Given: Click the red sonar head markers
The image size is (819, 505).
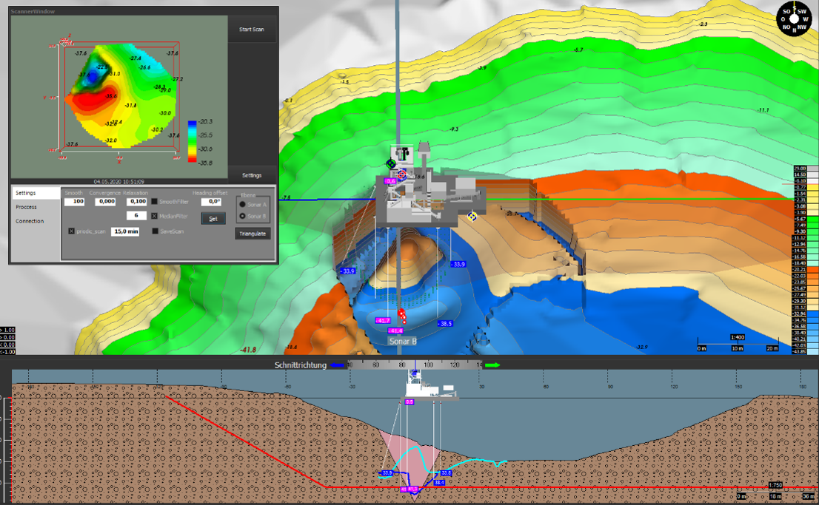Looking at the screenshot, I should pos(402,316).
